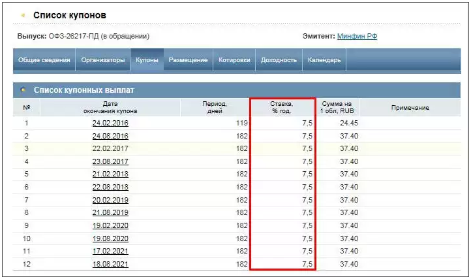Open coupon date 23.08.2017 link

click(x=110, y=161)
